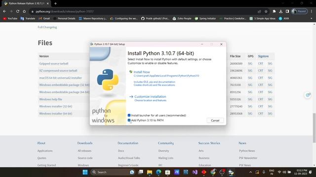This screenshot has width=316, height=177.
Task: Open File Explorer from taskbar
Action: click(150, 172)
